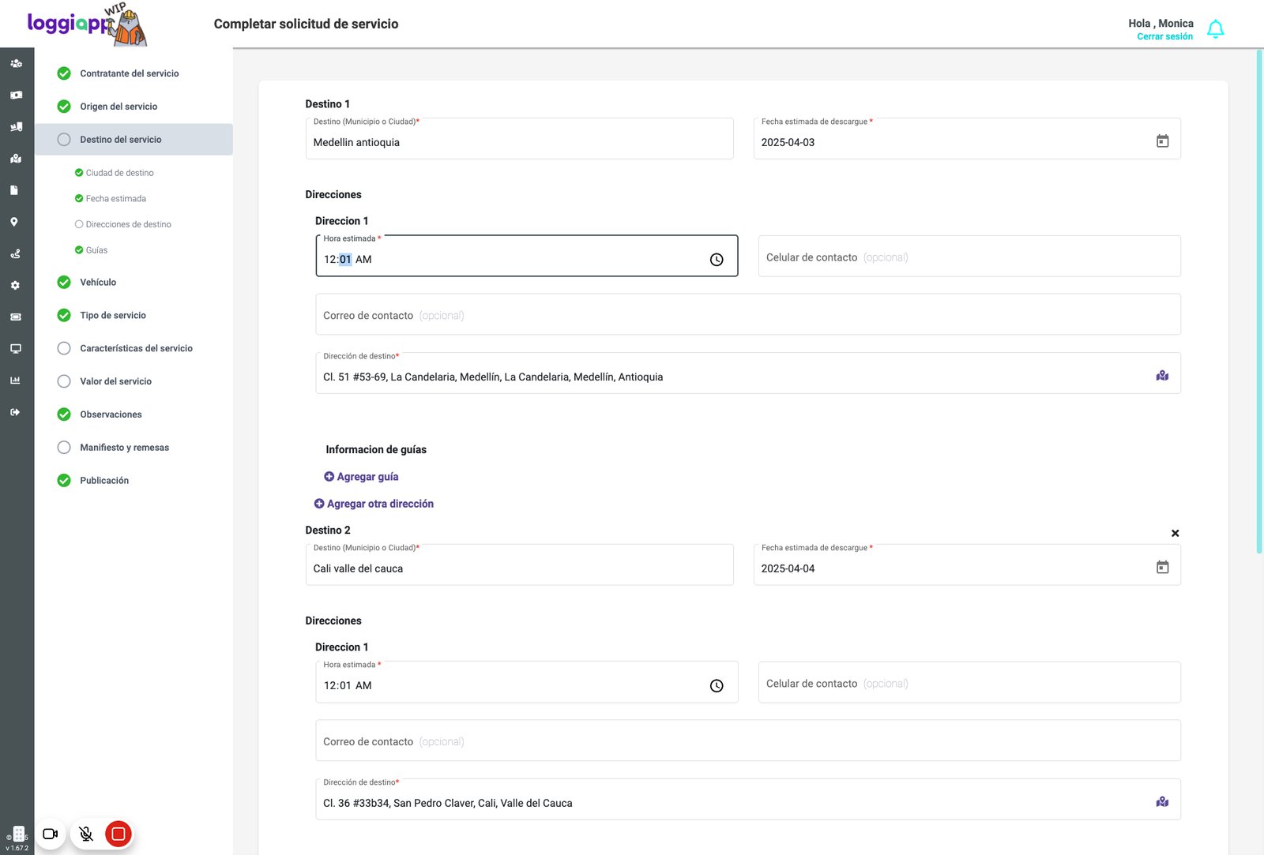The height and width of the screenshot is (855, 1264).
Task: Open the document file sidebar icon
Action: [14, 190]
